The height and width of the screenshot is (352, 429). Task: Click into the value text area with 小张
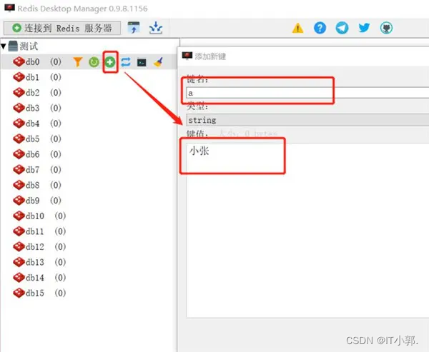[x=307, y=230]
